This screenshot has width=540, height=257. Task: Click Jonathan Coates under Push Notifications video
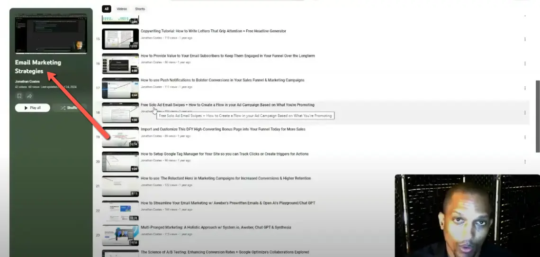coord(151,87)
